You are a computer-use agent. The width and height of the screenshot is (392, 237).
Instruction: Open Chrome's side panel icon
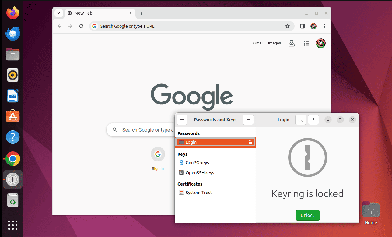click(x=302, y=26)
